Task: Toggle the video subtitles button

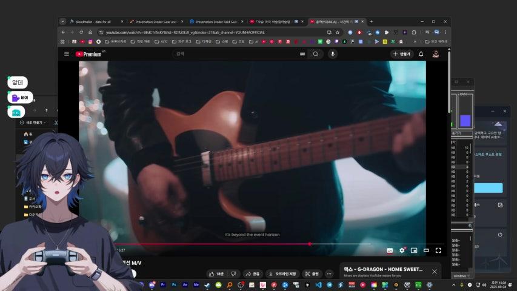Action: [x=390, y=250]
